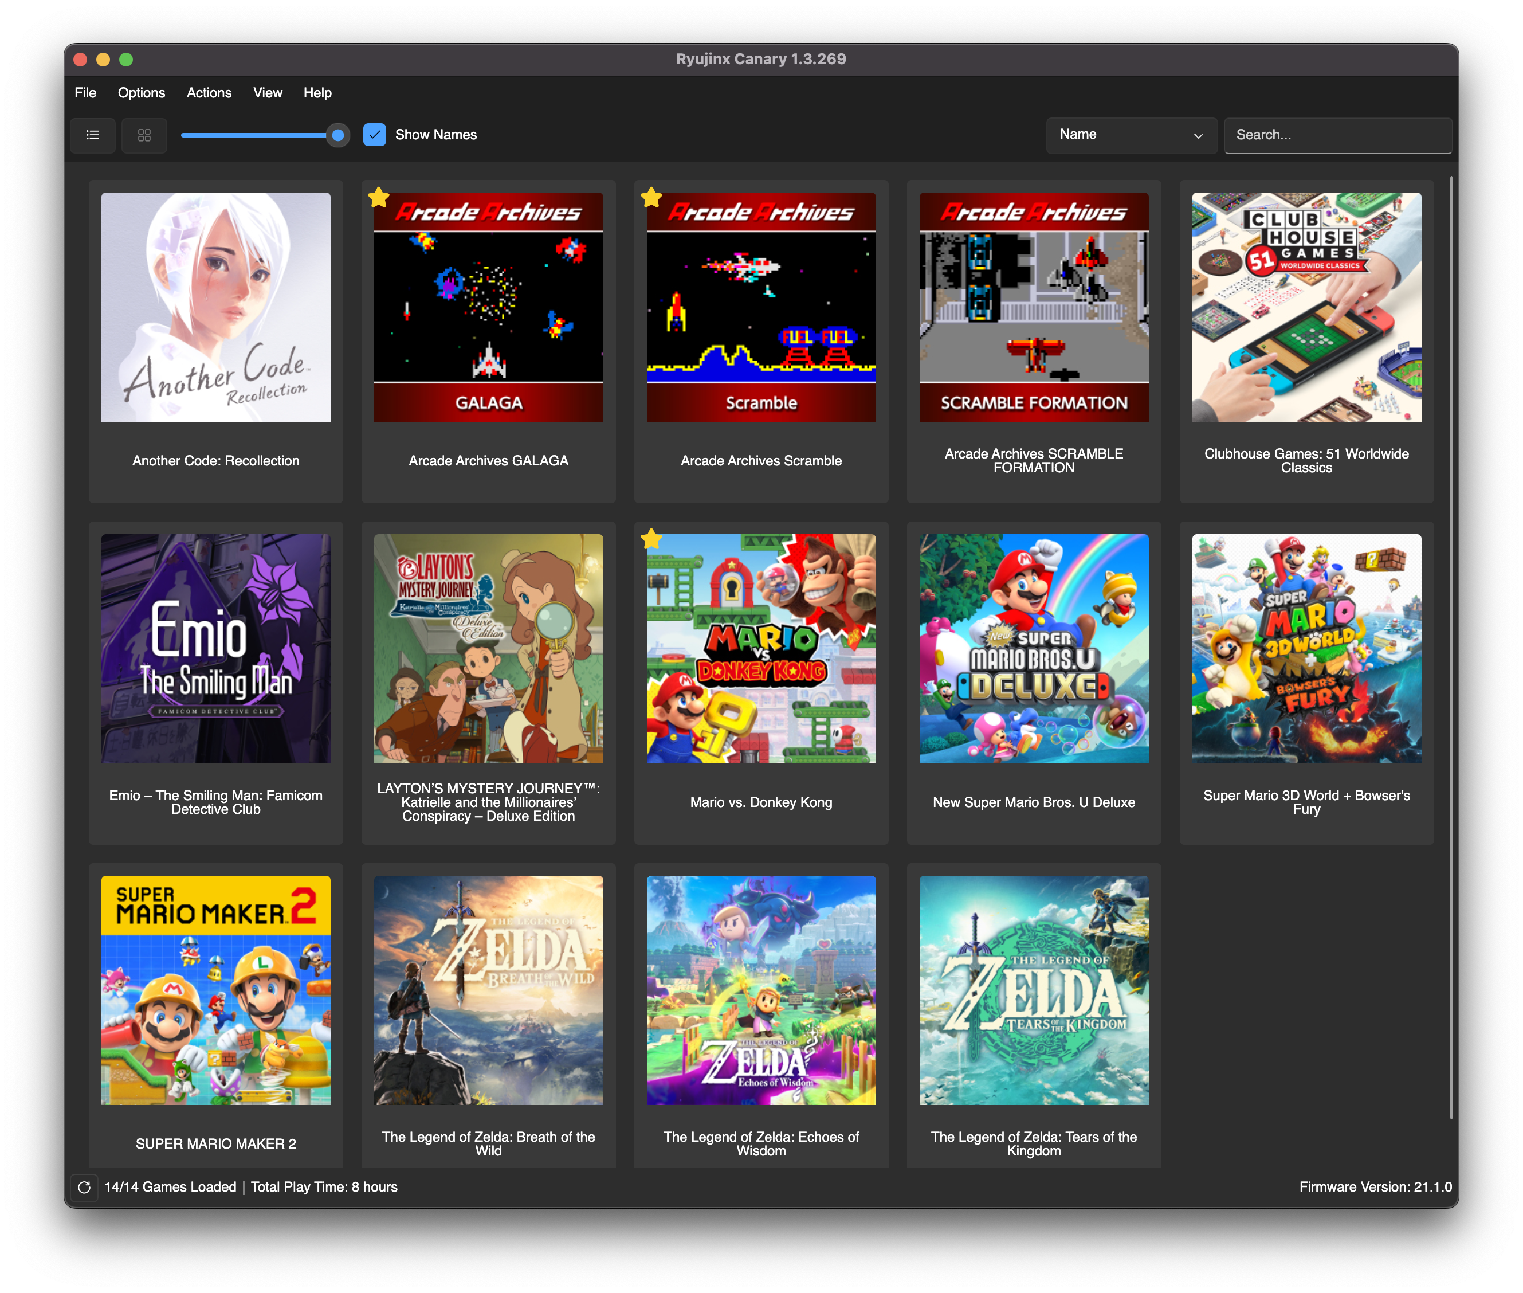Click the sort dropdown chevron arrow
Image resolution: width=1523 pixels, height=1293 pixels.
[1198, 136]
